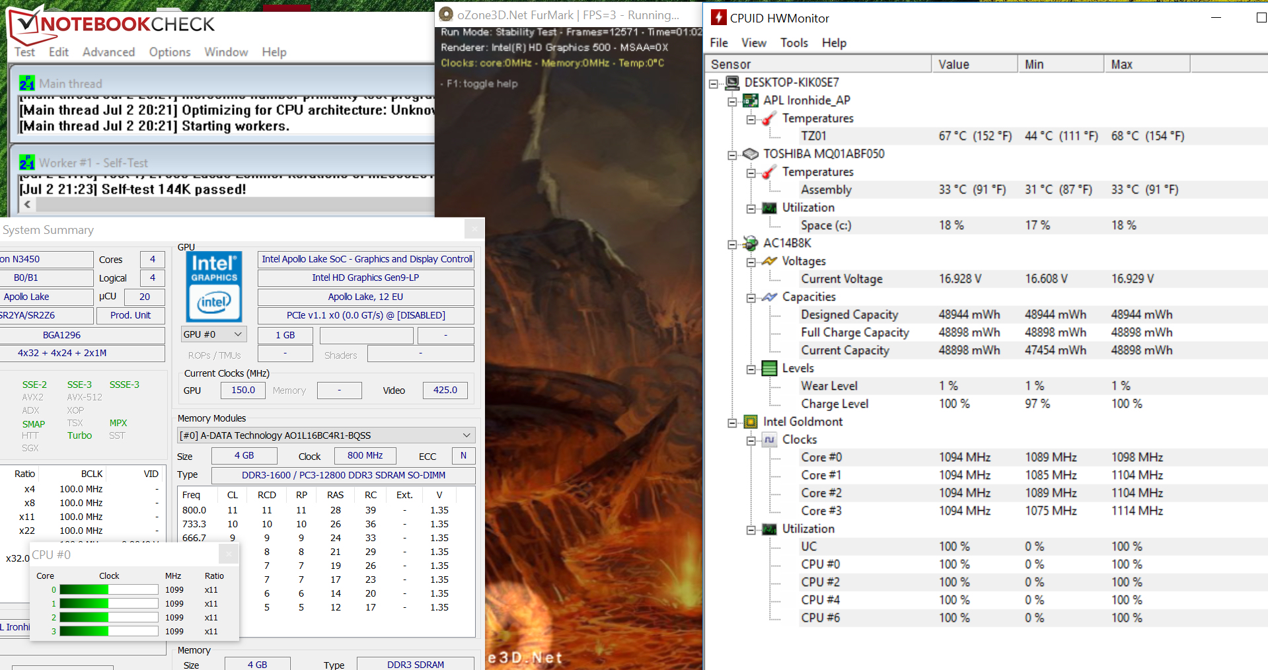
Task: Click the Core 0 clock bar
Action: click(x=109, y=589)
